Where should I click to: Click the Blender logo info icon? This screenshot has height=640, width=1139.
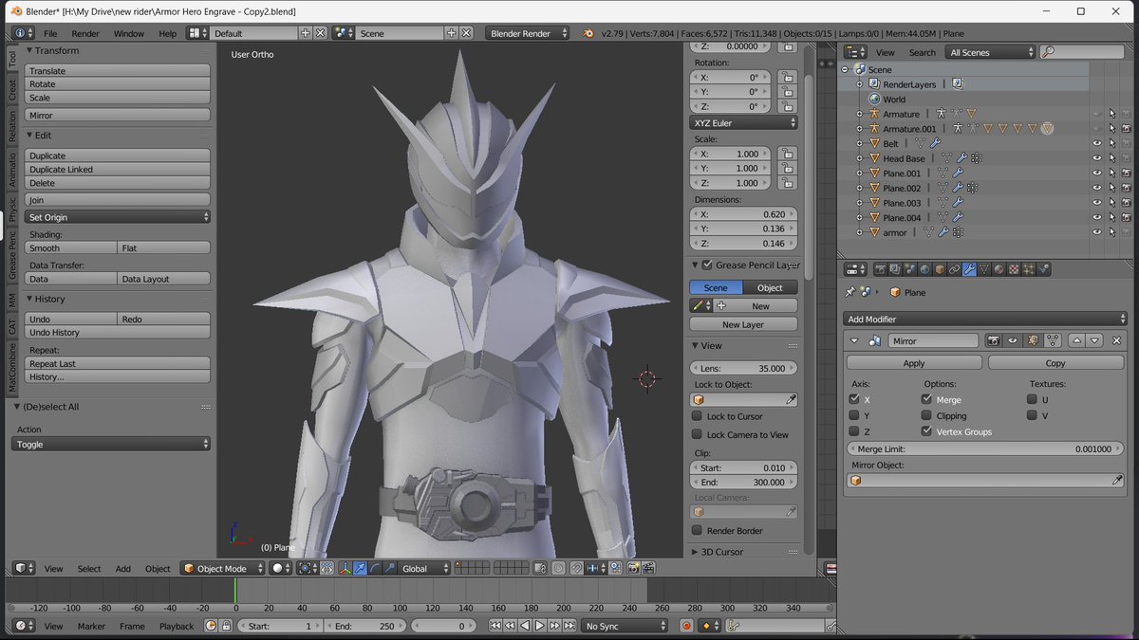click(589, 33)
